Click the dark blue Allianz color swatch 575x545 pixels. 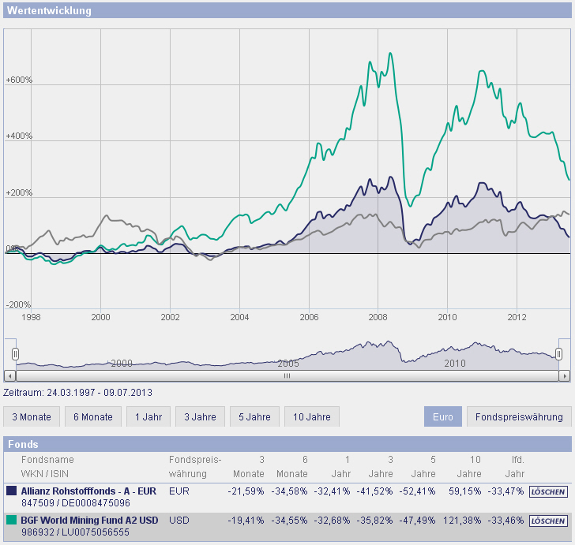(12, 491)
